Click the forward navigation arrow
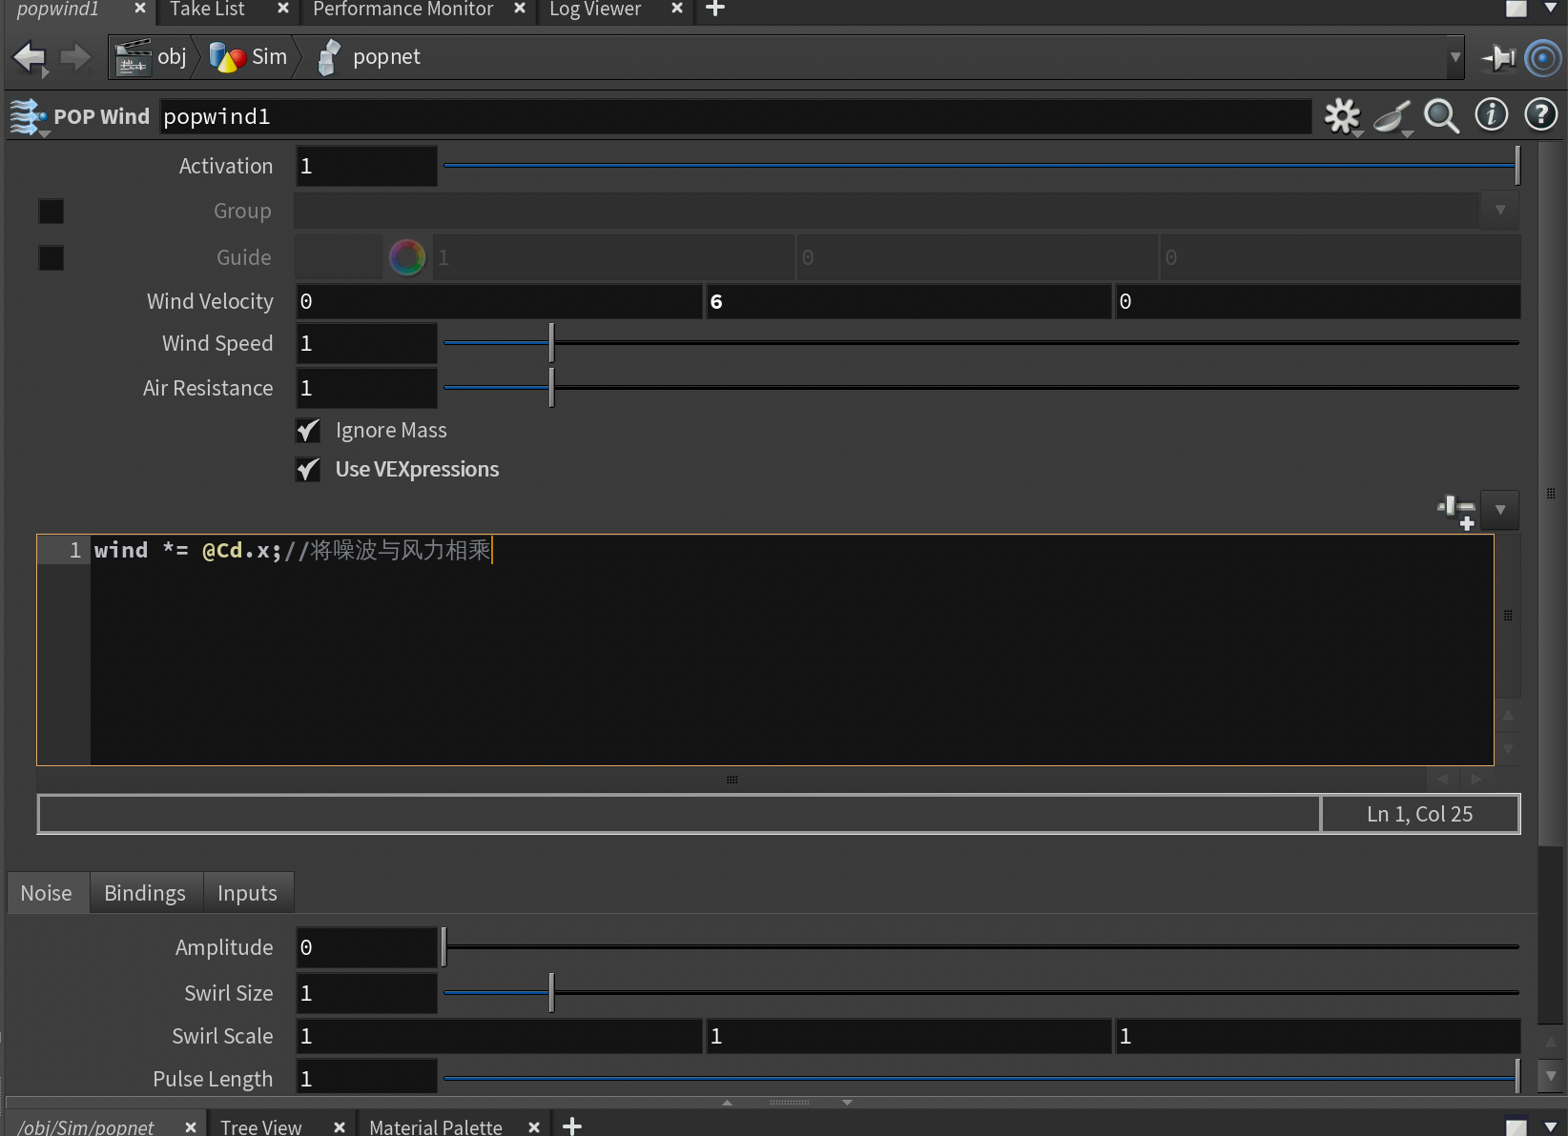 tap(75, 57)
